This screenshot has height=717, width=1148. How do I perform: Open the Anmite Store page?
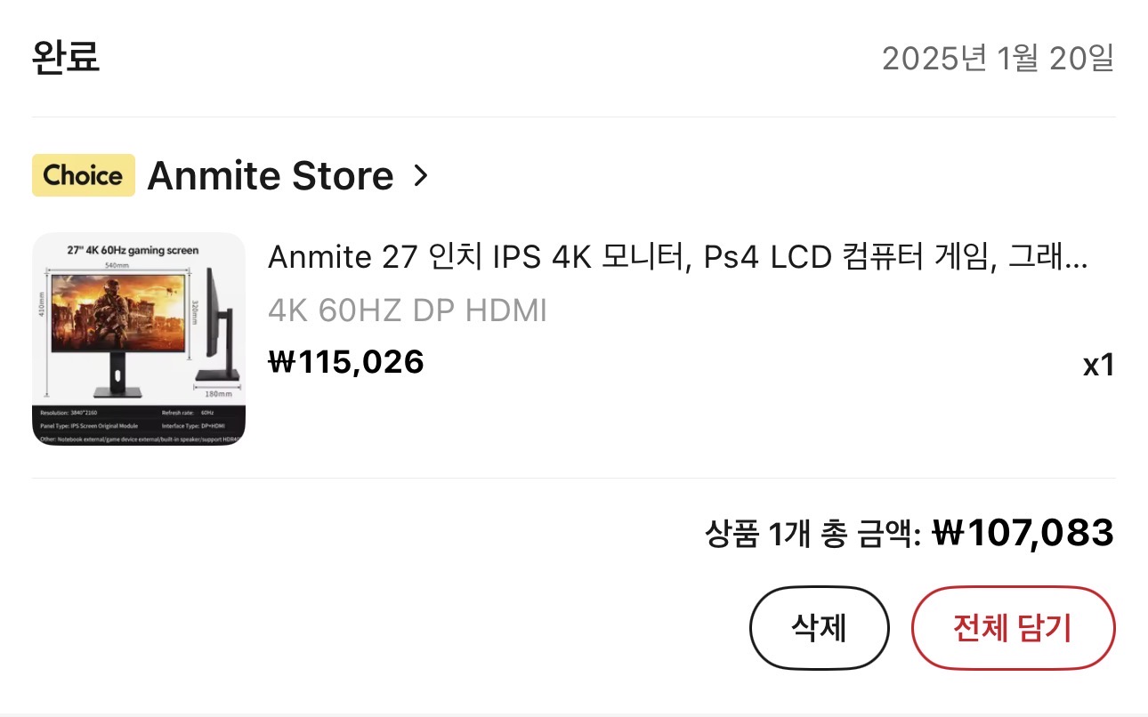(270, 176)
